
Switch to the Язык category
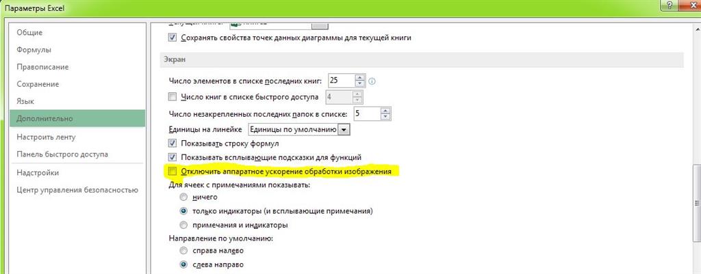pyautogui.click(x=25, y=102)
